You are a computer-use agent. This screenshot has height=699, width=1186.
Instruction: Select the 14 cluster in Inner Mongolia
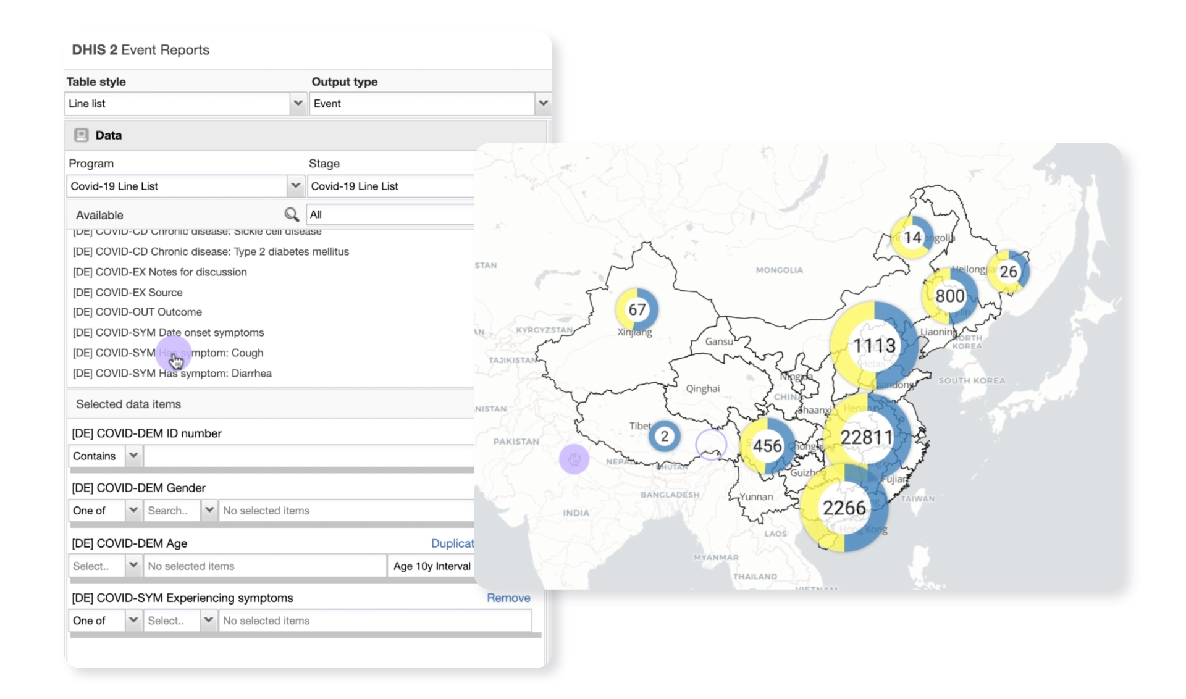(912, 237)
